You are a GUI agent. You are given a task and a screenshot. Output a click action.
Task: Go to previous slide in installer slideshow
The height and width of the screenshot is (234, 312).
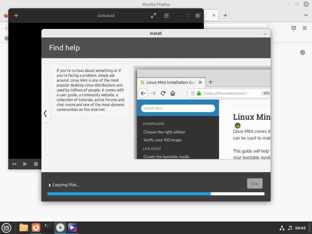click(45, 114)
